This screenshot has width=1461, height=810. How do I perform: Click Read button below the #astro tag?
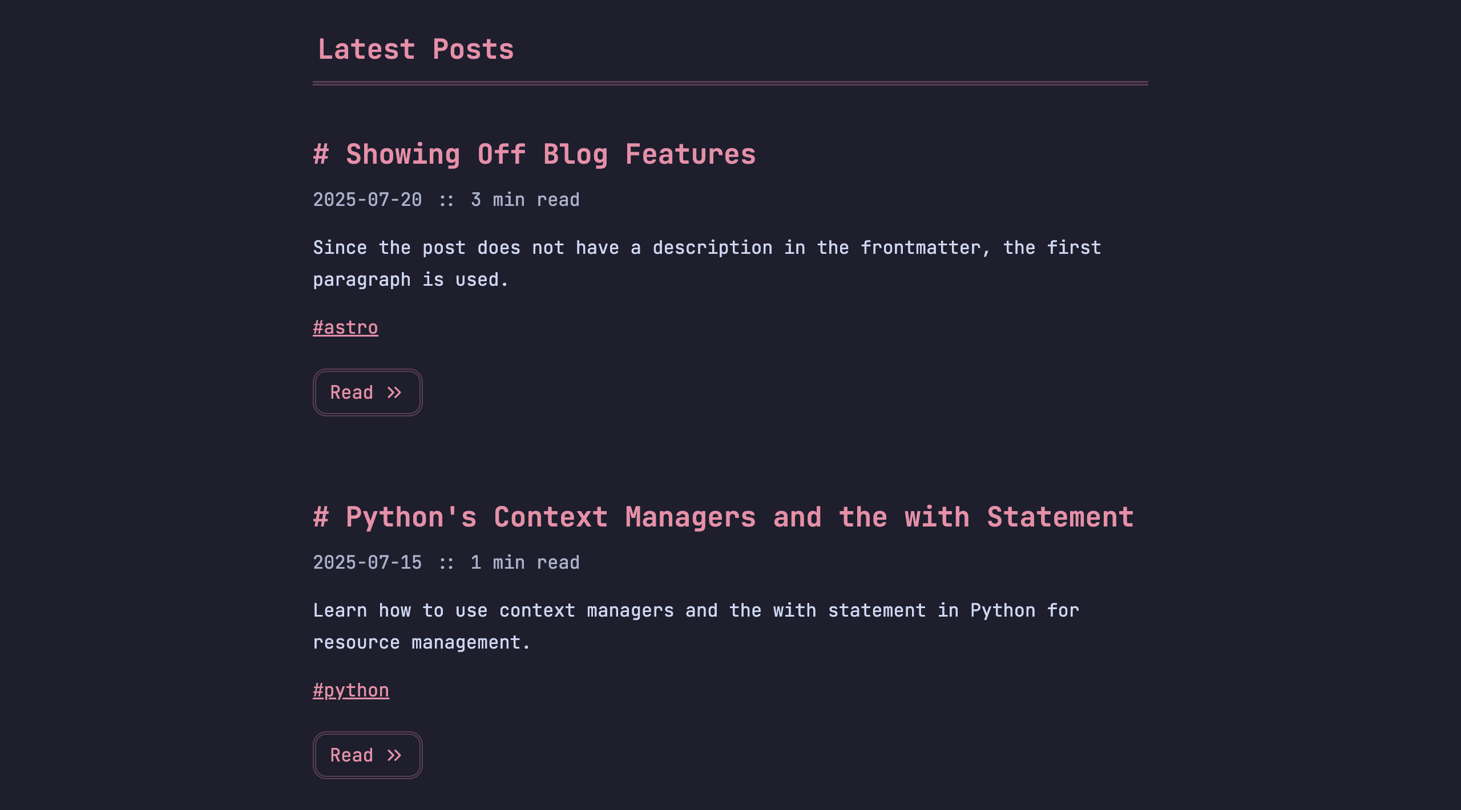(x=368, y=392)
